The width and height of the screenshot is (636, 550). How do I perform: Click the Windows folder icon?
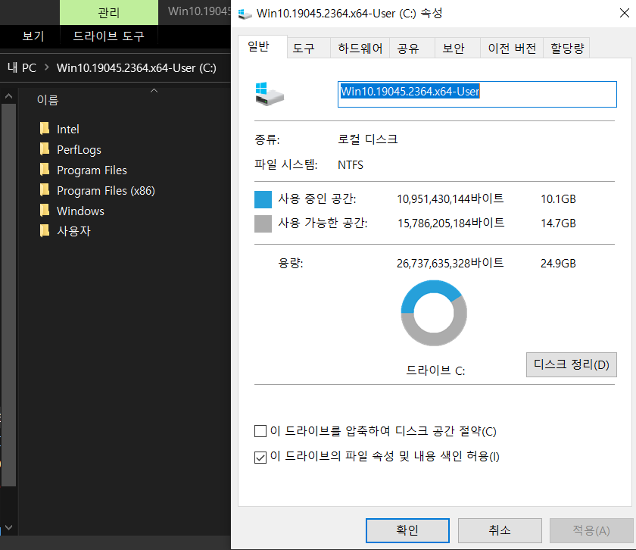[45, 211]
